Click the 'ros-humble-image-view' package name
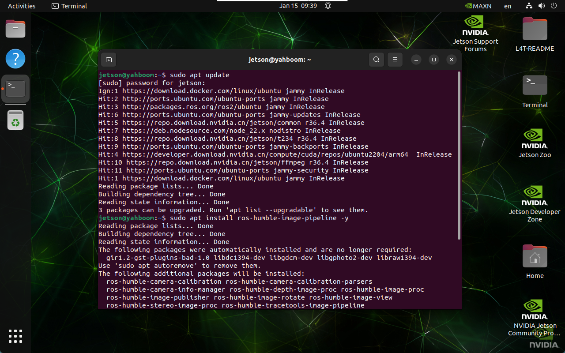The image size is (565, 353). pyautogui.click(x=350, y=297)
